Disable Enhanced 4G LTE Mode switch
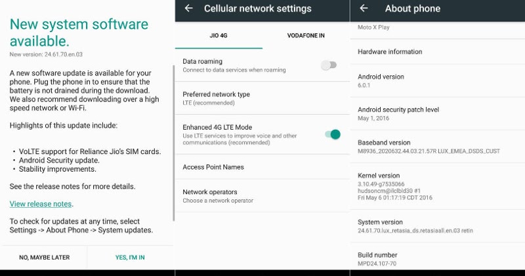The image size is (525, 276). tap(333, 134)
